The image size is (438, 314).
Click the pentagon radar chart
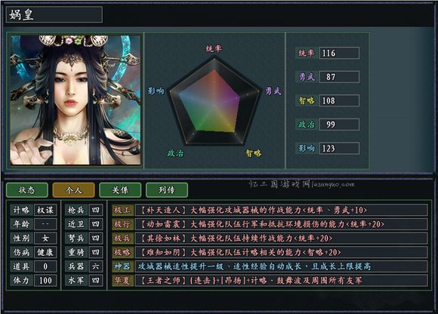pyautogui.click(x=214, y=101)
